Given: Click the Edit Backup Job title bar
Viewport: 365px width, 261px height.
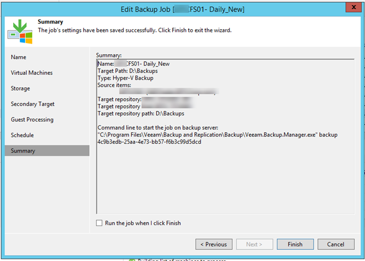Looking at the screenshot, I should (182, 9).
